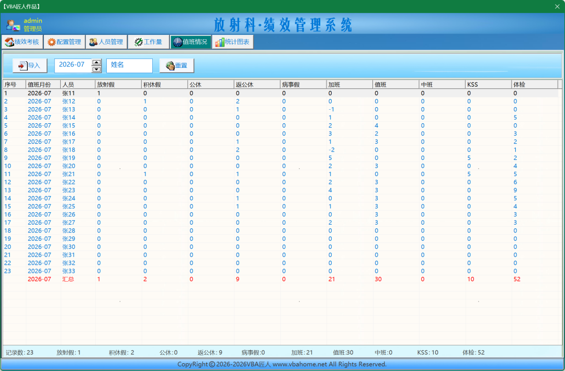
Task: Click the 重置 reset button
Action: pyautogui.click(x=177, y=65)
